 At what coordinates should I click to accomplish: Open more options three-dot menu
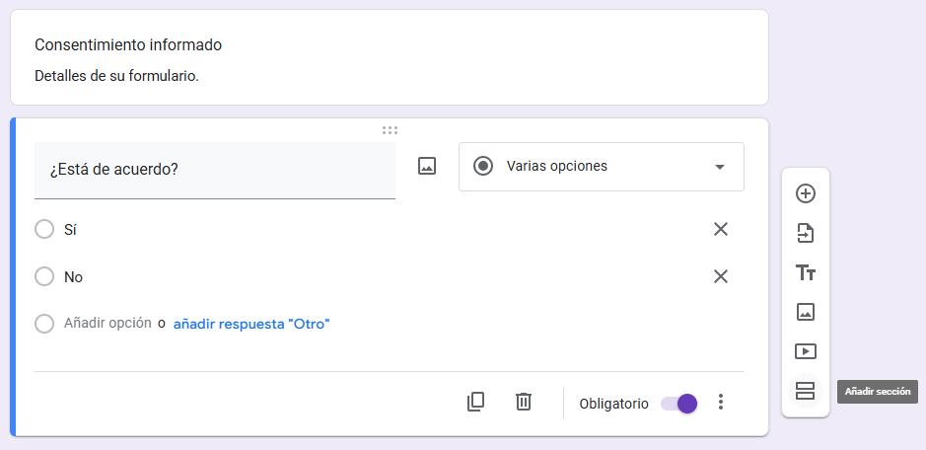click(x=721, y=402)
